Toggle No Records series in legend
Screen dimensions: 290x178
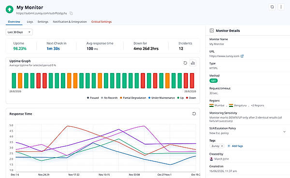point(109,98)
